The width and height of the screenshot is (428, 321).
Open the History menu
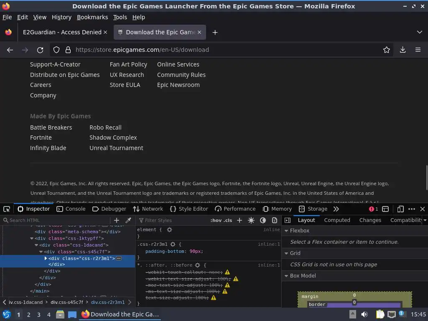(61, 17)
